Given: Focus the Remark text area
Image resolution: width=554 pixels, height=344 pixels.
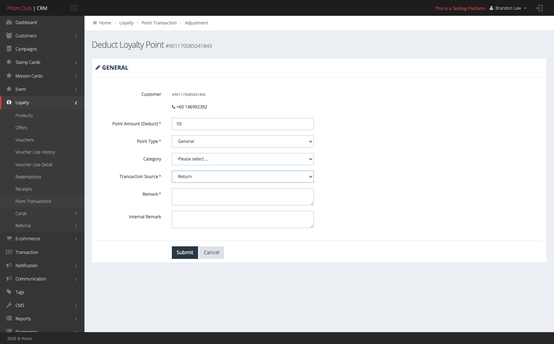Looking at the screenshot, I should [x=243, y=197].
